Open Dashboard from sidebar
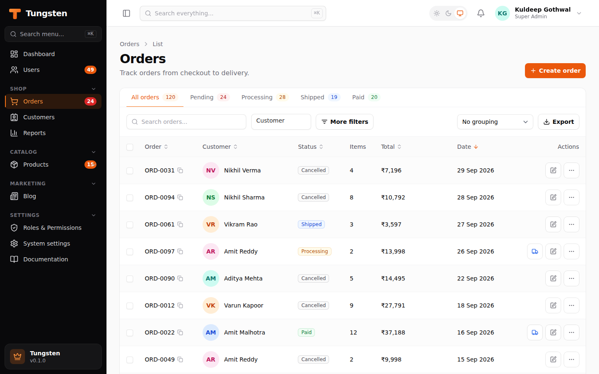The width and height of the screenshot is (599, 374). point(53,54)
